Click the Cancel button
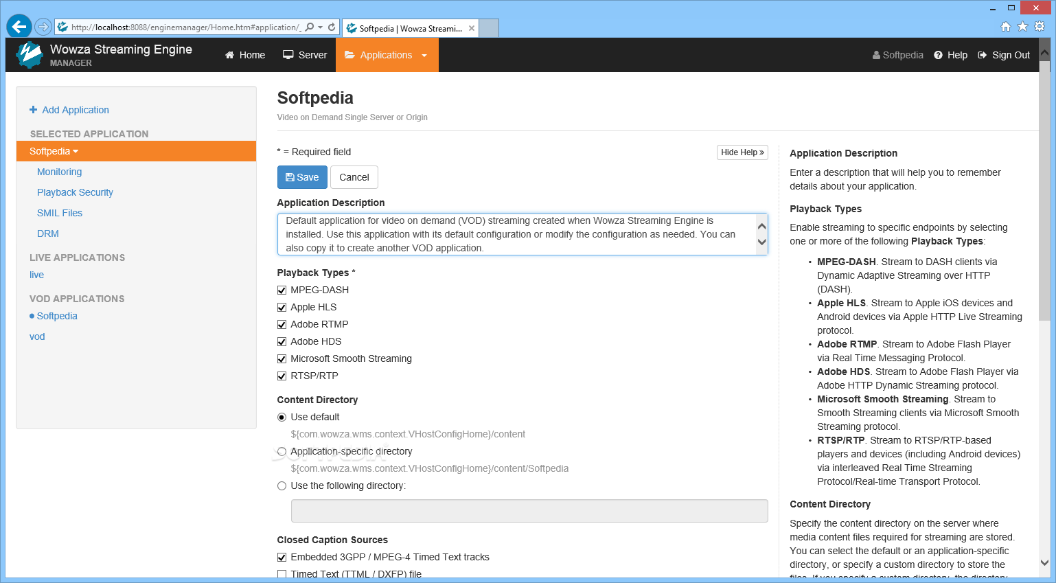Viewport: 1056px width, 583px height. click(354, 177)
